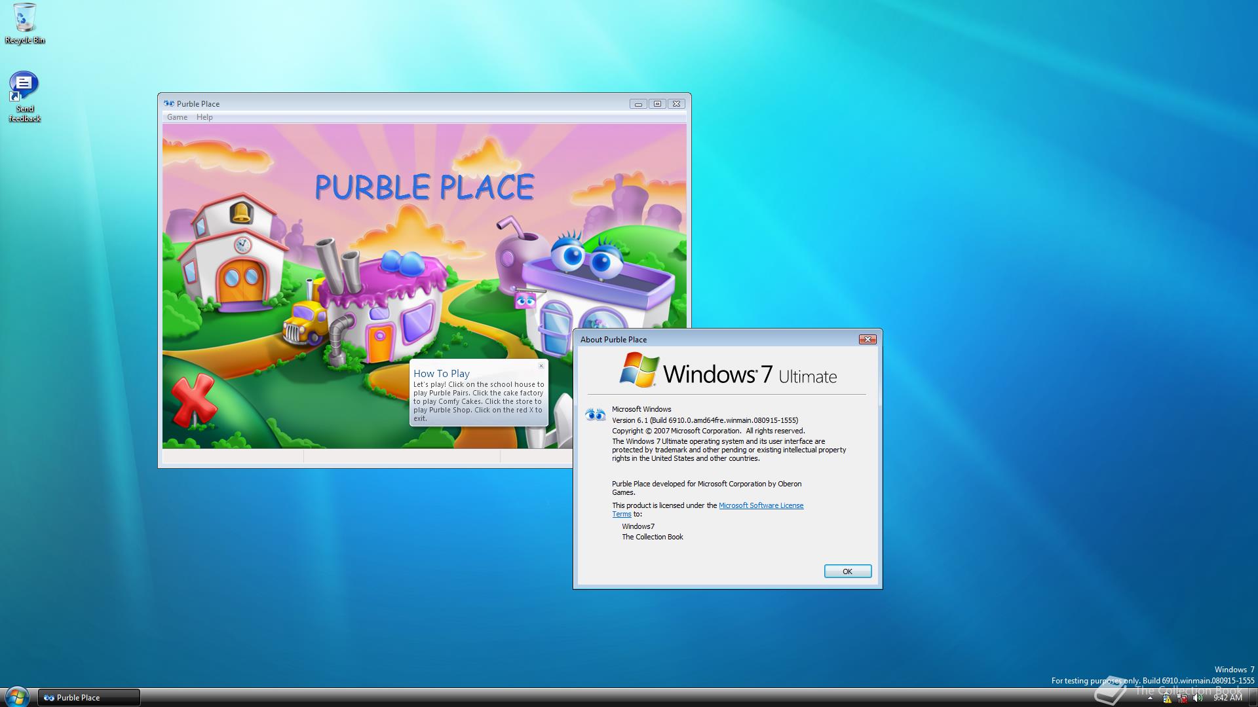Open the volume speaker tray icon
This screenshot has height=707, width=1258.
[1198, 698]
